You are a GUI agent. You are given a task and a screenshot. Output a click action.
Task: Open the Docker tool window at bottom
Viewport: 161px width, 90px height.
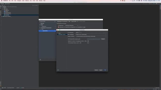coord(22,88)
